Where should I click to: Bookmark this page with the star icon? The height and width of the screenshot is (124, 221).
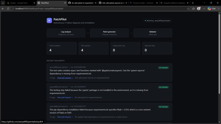point(188,8)
